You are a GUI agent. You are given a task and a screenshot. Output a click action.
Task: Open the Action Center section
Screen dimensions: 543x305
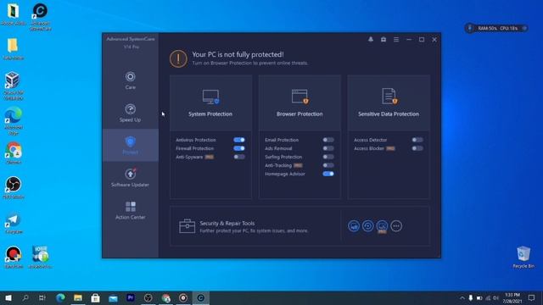(130, 210)
